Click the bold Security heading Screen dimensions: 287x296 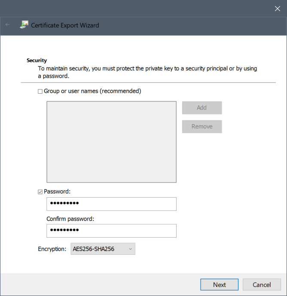click(x=37, y=61)
